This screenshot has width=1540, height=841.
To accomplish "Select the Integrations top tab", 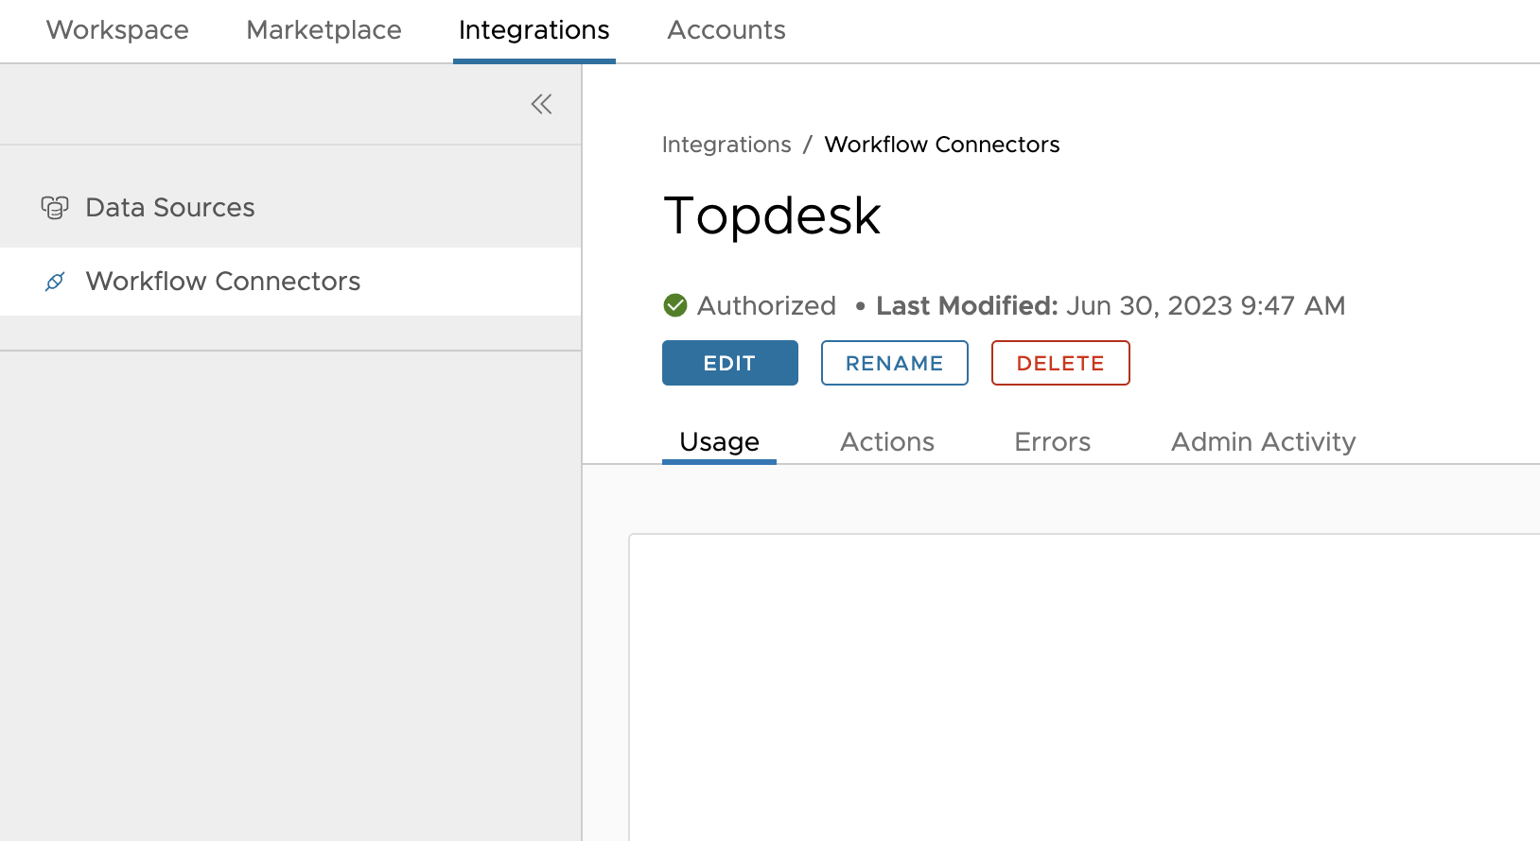I will (x=534, y=30).
